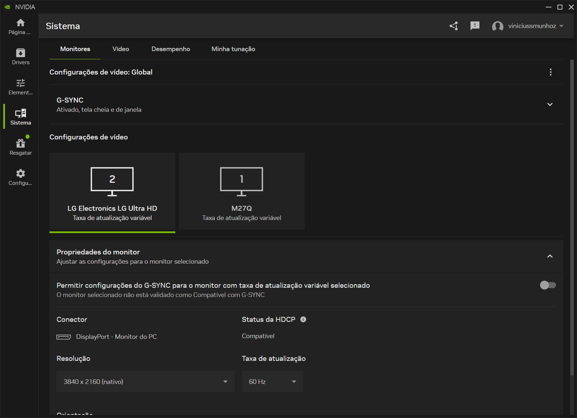Click the 'Conector' label
577x418 pixels.
pos(72,319)
